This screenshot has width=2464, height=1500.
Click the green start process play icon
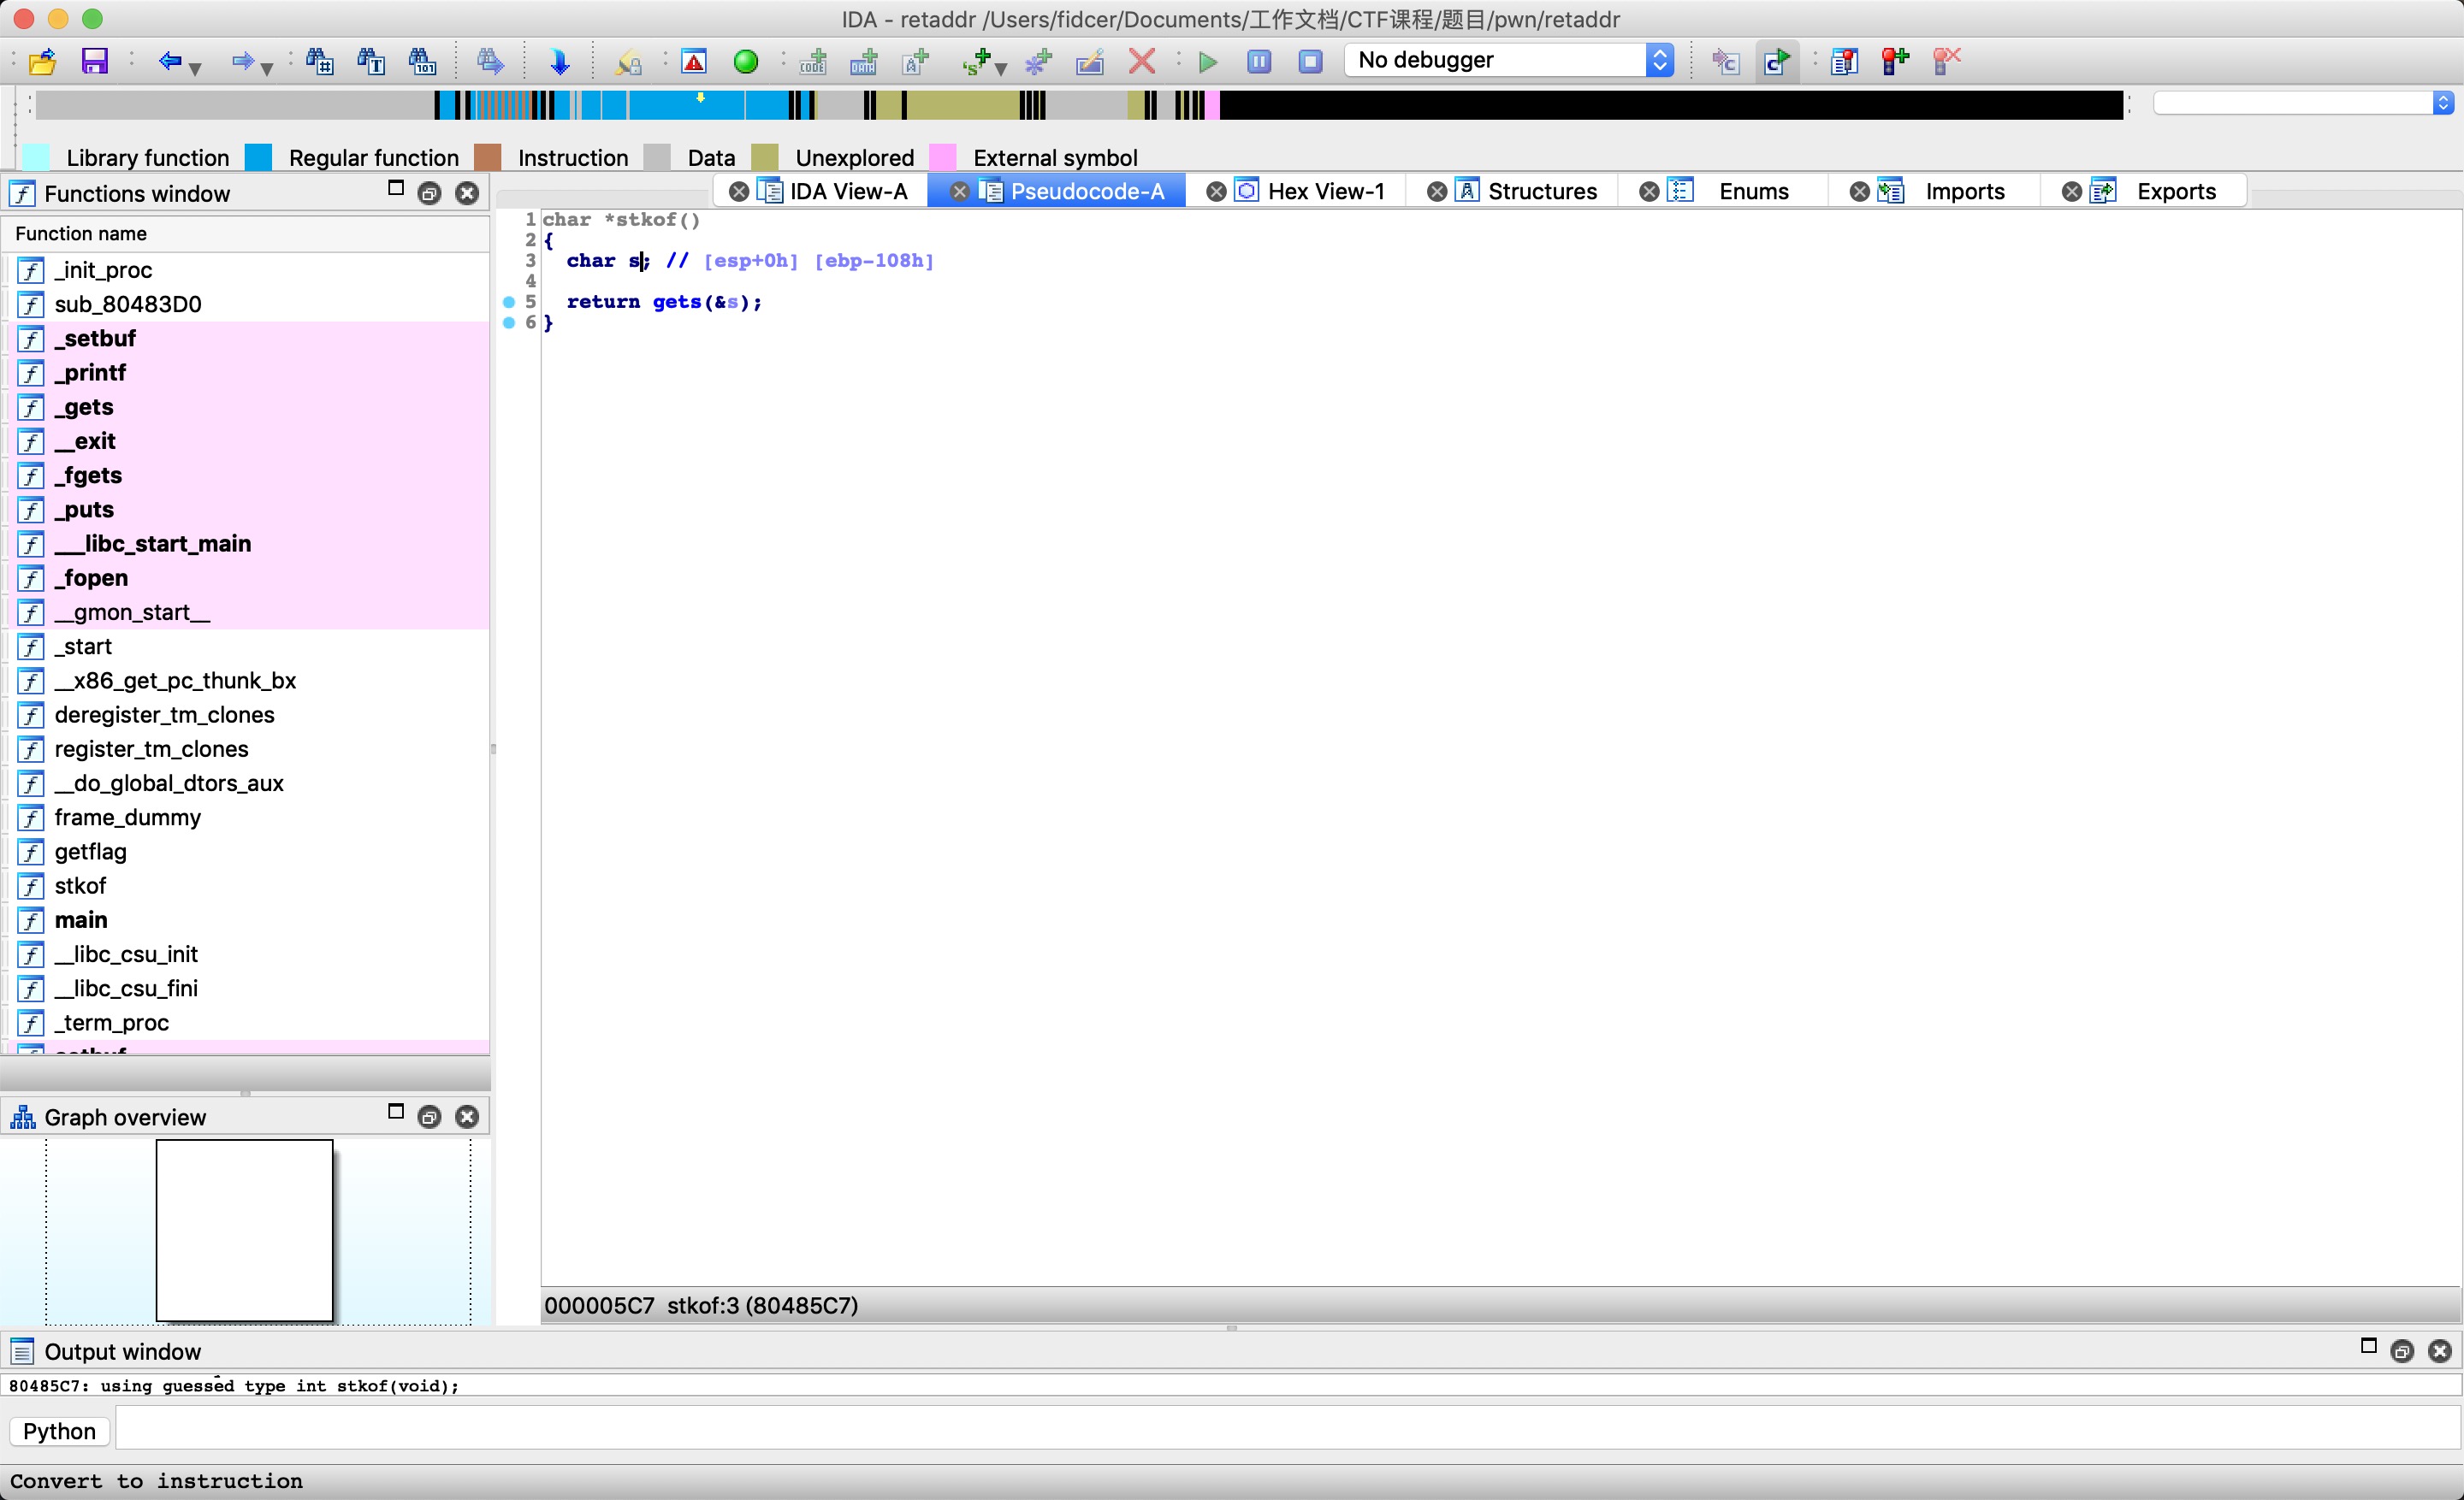(x=1207, y=62)
